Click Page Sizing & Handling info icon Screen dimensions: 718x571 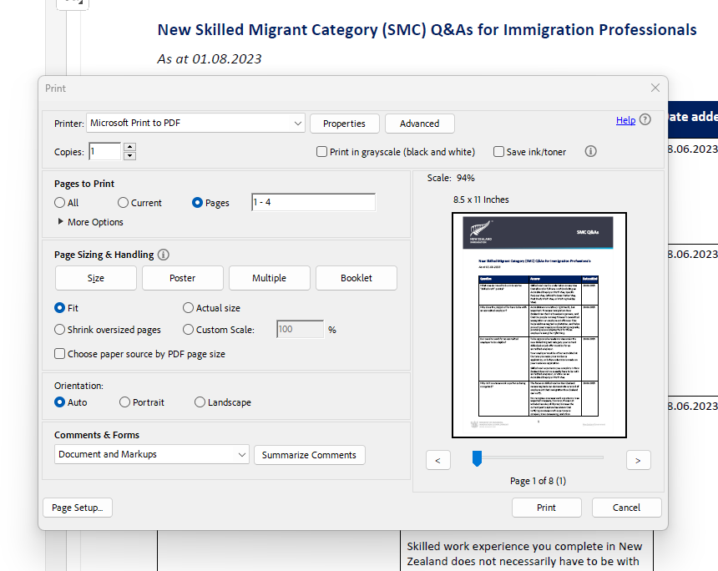(164, 255)
